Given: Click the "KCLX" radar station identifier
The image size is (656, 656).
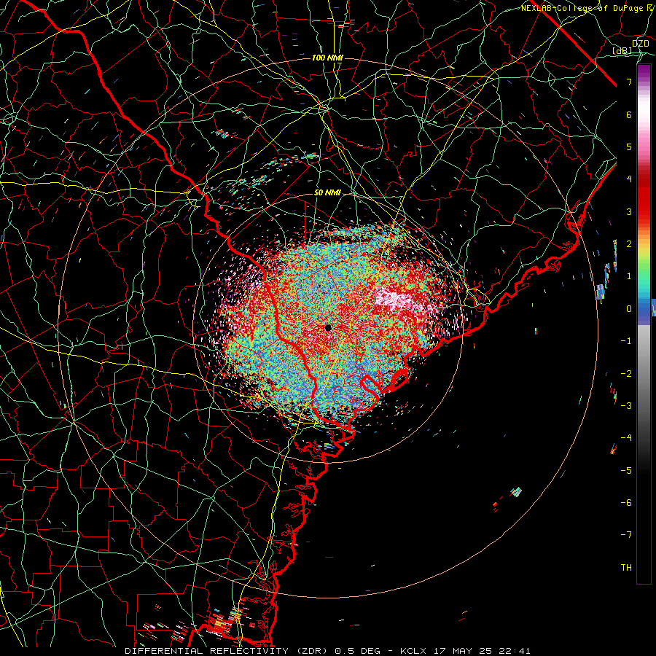Looking at the screenshot, I should pyautogui.click(x=414, y=651).
